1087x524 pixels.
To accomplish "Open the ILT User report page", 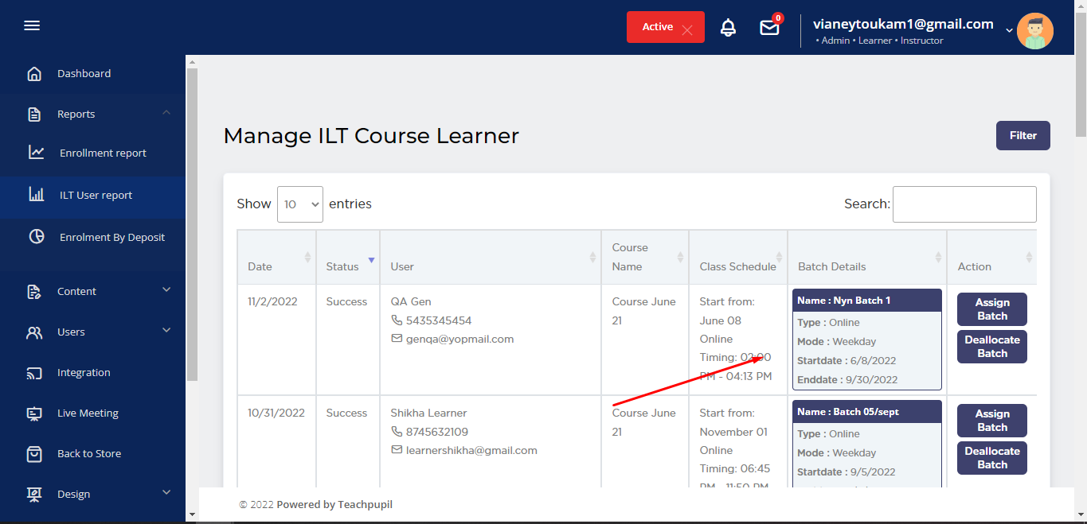I will pos(96,196).
